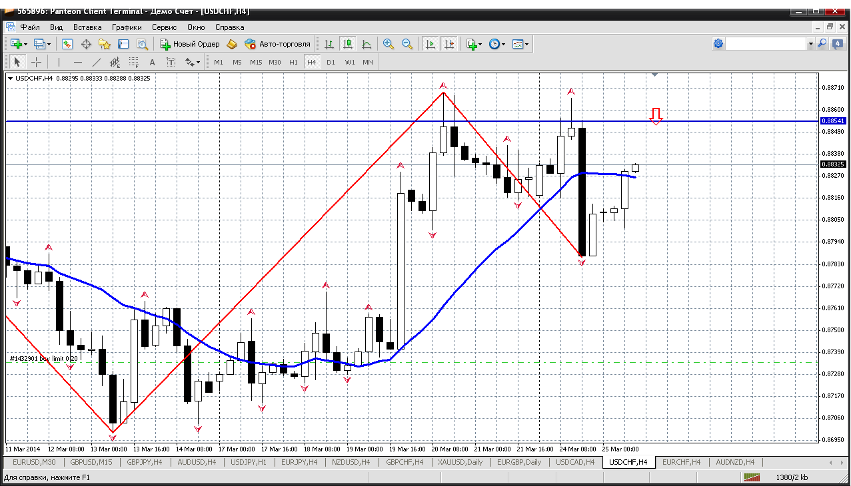Open the Templates icon
The height and width of the screenshot is (486, 851).
(517, 44)
